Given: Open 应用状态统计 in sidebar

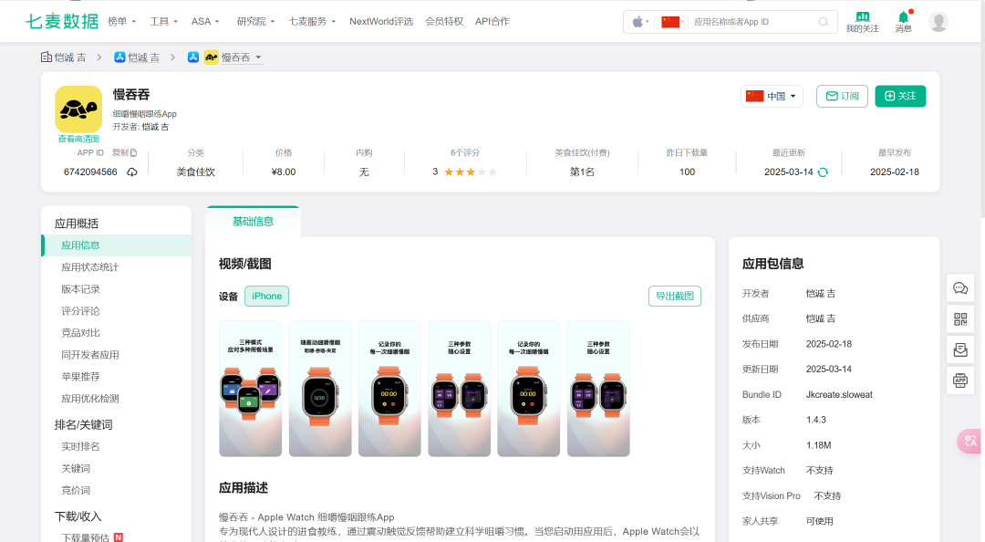Looking at the screenshot, I should coord(89,267).
